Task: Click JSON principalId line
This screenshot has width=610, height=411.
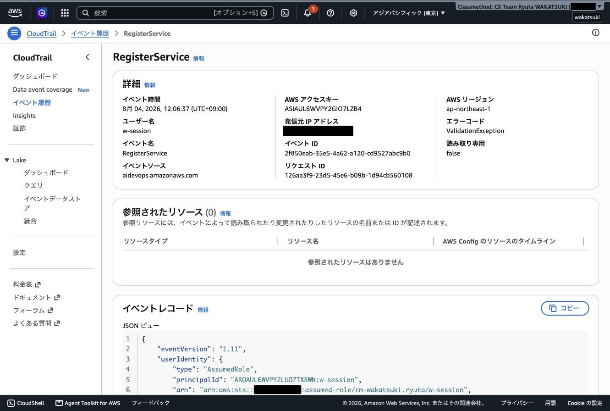Action: 267,380
